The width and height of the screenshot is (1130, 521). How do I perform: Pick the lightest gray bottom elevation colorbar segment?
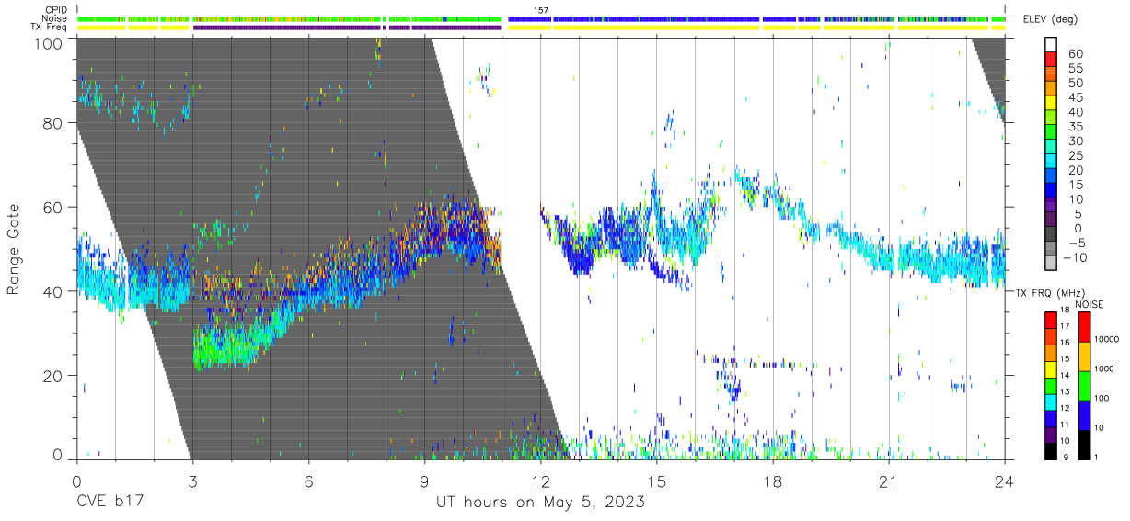1051,265
